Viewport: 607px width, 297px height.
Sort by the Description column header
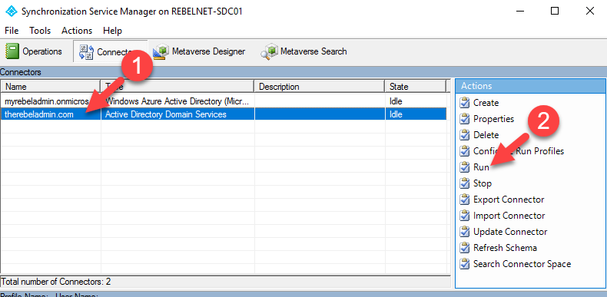320,87
